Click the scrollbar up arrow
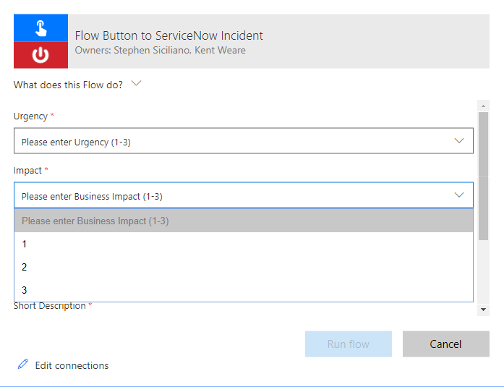 pos(483,106)
